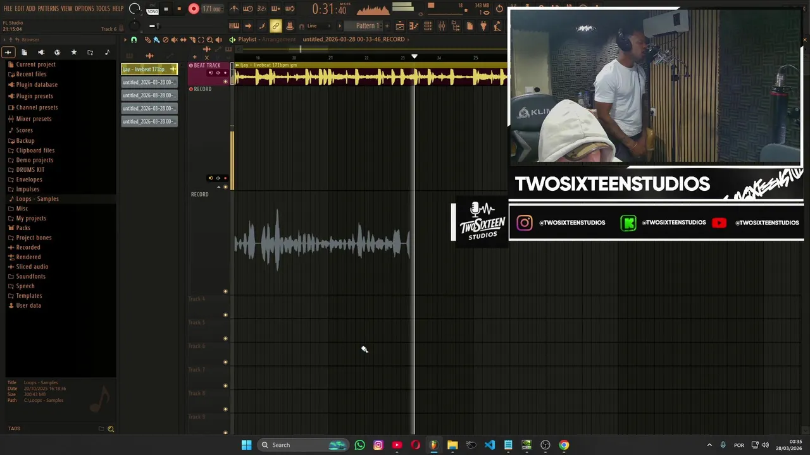Toggle wait for input to start
The image size is (810, 455).
(x=248, y=9)
